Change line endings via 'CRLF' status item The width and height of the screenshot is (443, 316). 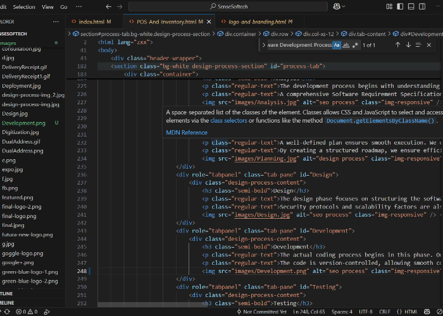[385, 312]
